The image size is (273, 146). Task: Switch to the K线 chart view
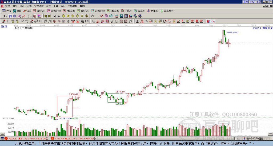[x=27, y=11]
